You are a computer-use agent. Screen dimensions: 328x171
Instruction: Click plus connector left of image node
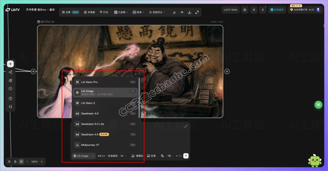[33, 72]
